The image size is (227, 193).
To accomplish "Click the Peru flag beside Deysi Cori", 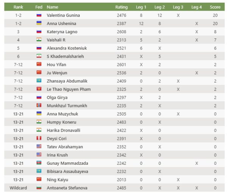I will pos(39,138).
